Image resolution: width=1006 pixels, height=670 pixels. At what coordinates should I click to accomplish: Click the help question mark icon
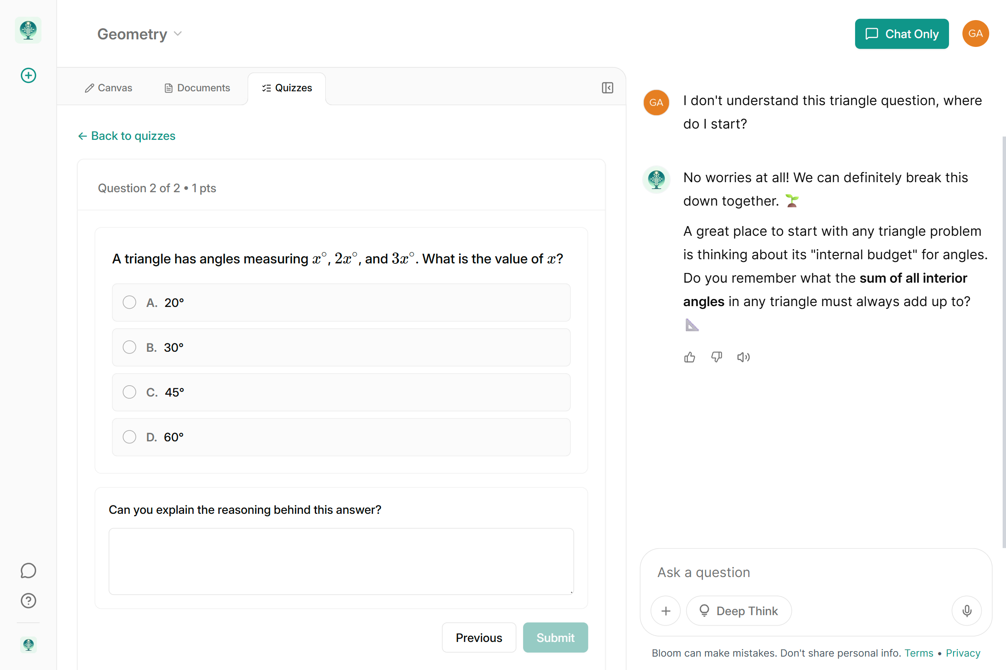click(x=28, y=601)
